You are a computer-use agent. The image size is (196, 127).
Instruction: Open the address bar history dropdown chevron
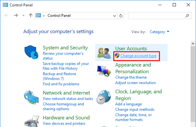(115, 16)
